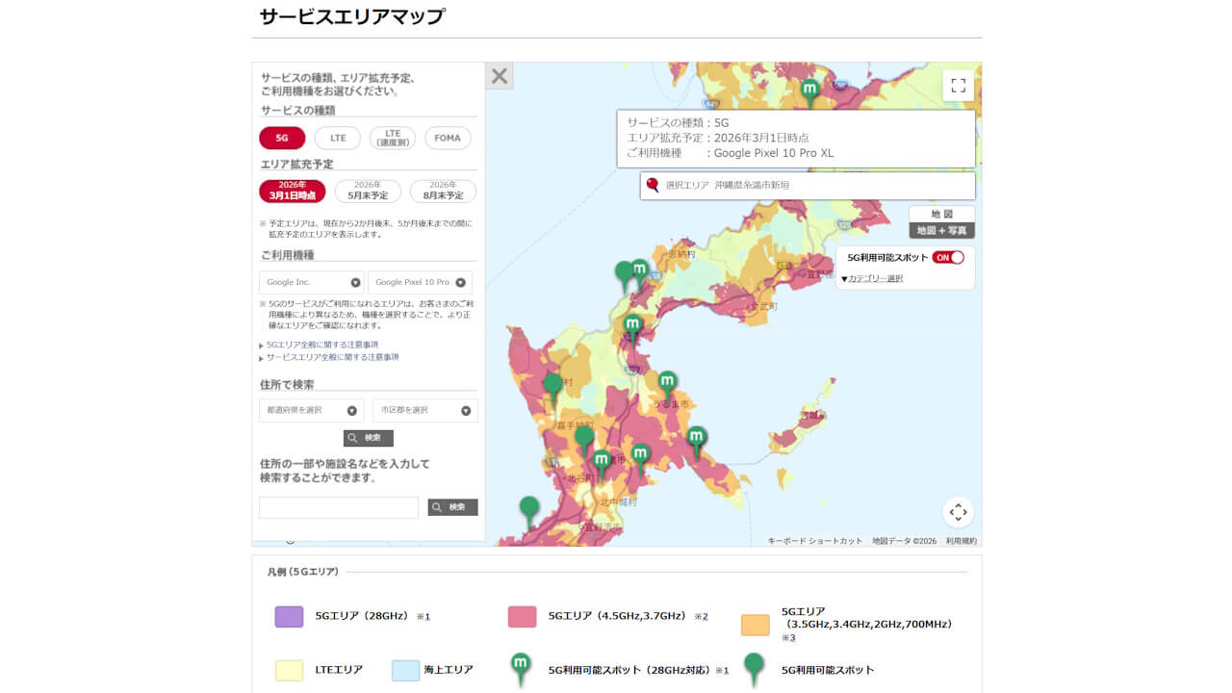Select the FOMA service type
The width and height of the screenshot is (1232, 693).
pyautogui.click(x=447, y=138)
